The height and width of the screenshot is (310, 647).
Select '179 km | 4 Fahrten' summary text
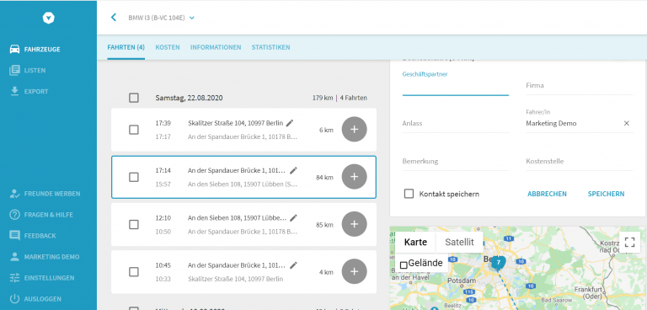(x=340, y=98)
